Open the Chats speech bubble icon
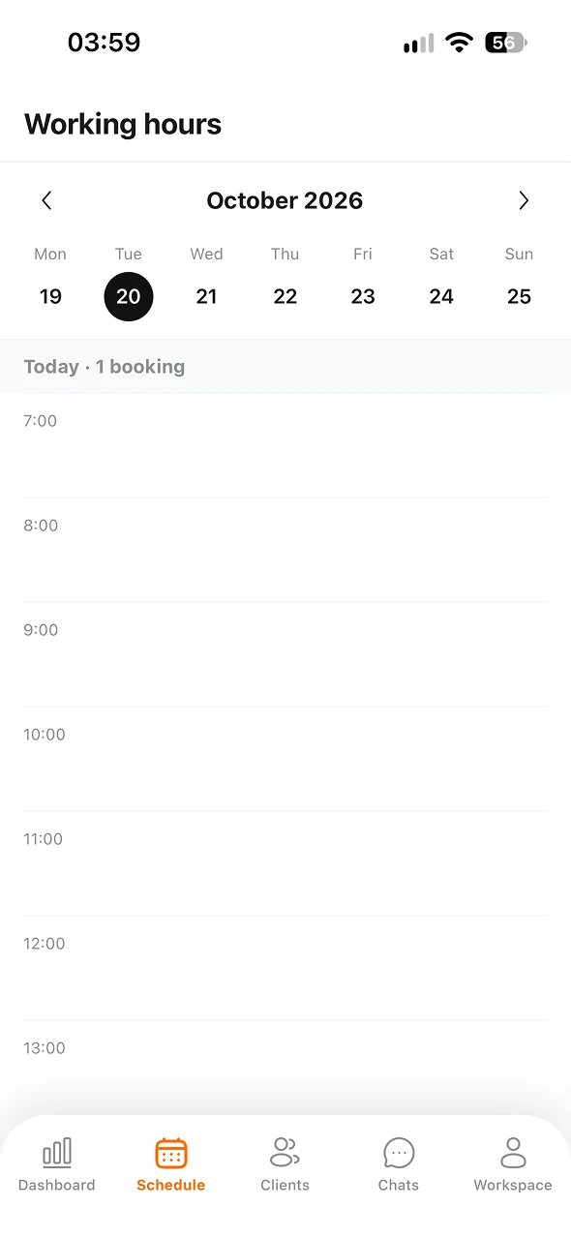This screenshot has width=571, height=1237. [399, 1153]
